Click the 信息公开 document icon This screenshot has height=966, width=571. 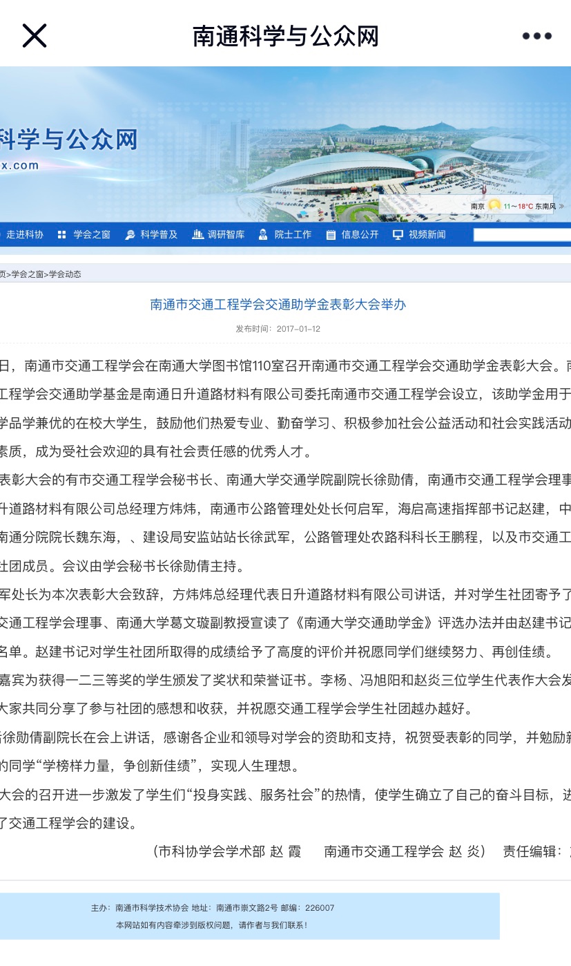click(x=331, y=235)
